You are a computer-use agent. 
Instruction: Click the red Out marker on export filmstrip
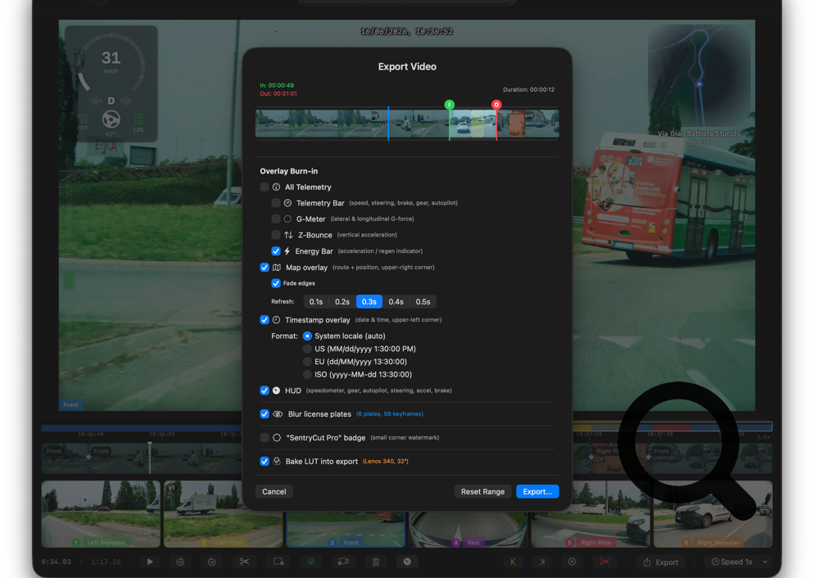[x=497, y=105]
